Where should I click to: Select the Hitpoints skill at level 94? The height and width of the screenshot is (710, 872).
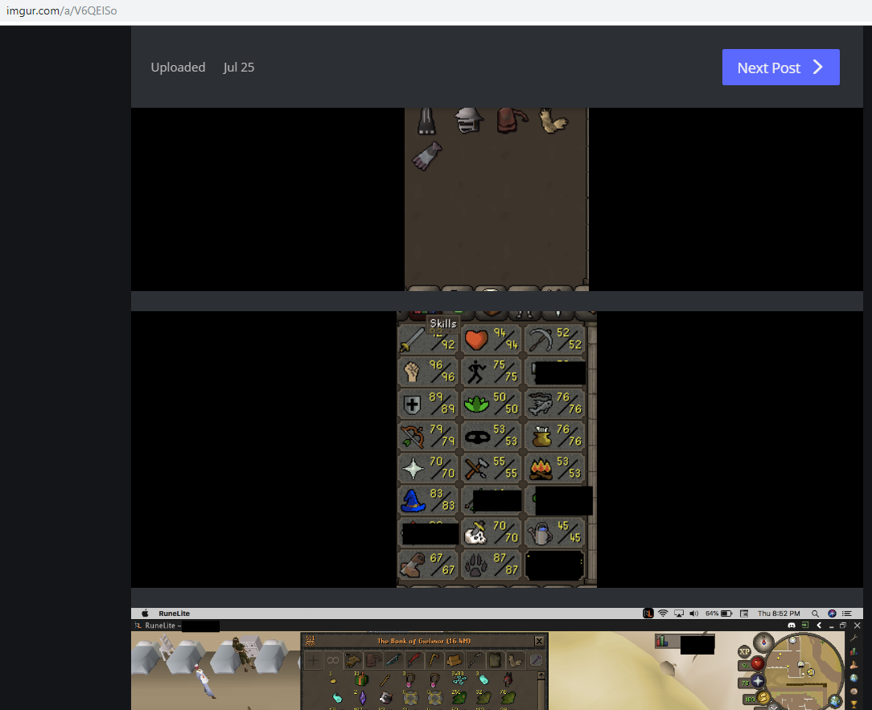pyautogui.click(x=492, y=339)
